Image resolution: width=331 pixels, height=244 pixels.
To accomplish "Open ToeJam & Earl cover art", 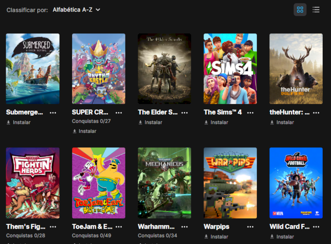I will pos(98,183).
